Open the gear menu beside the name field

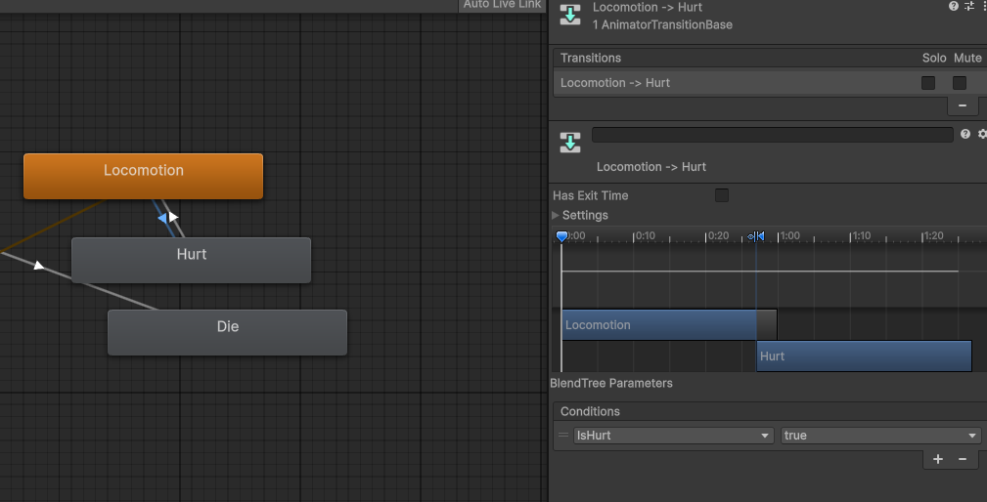[982, 134]
